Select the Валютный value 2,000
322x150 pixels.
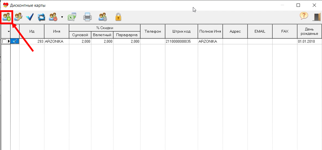102,41
